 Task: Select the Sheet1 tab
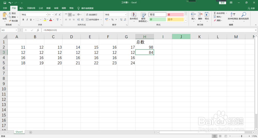click(x=19, y=132)
